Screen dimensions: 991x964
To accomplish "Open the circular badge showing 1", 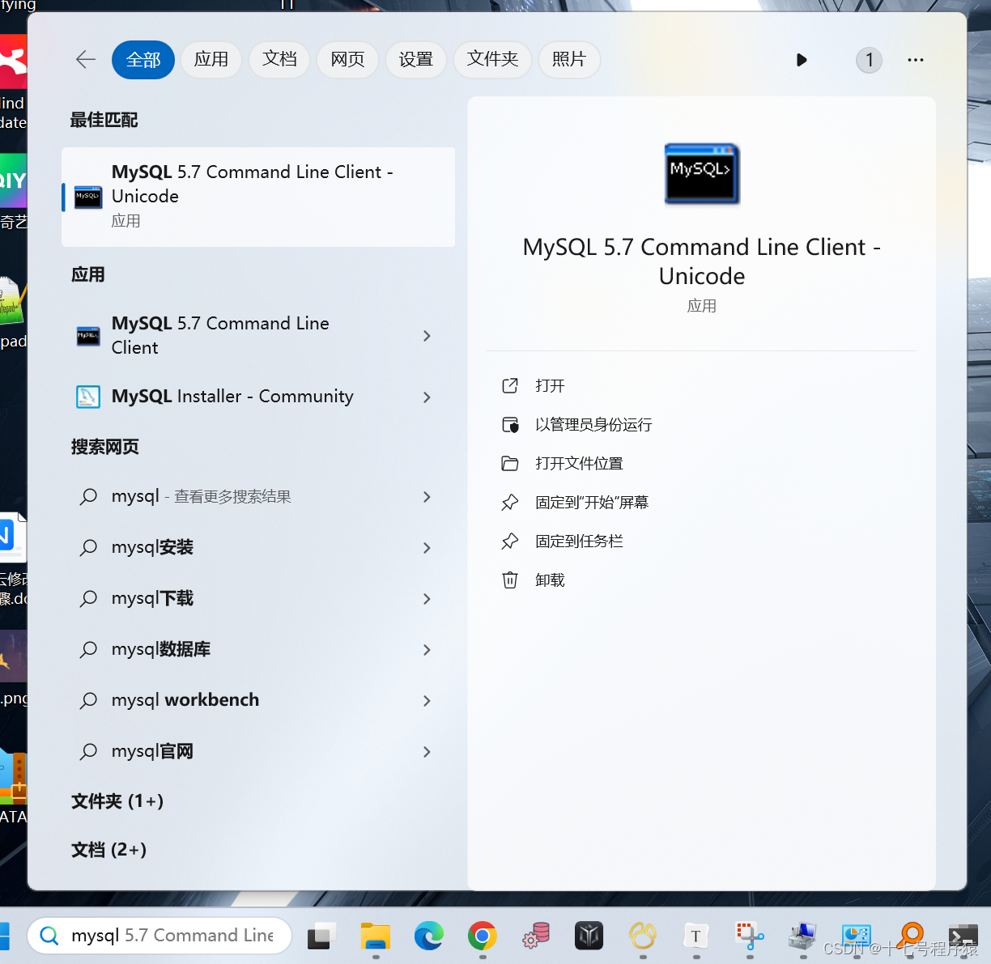I will pyautogui.click(x=869, y=60).
